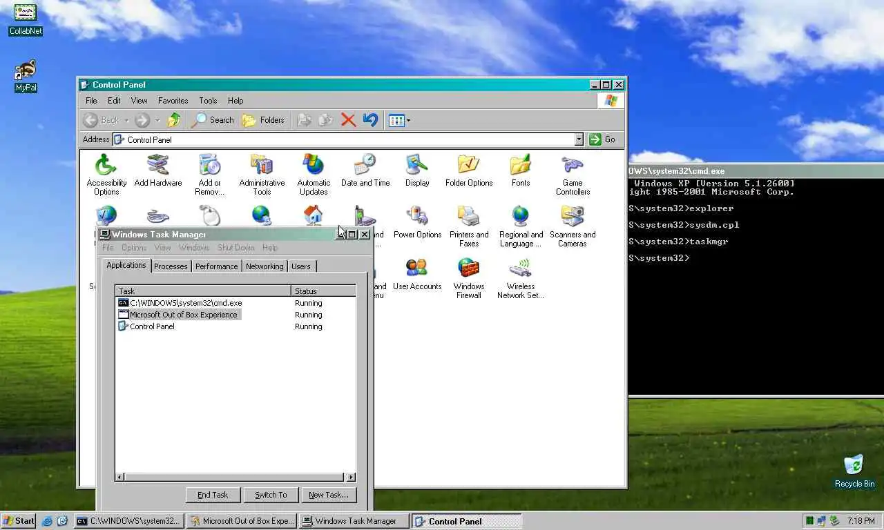
Task: Open Task Manager Options menu
Action: (134, 248)
